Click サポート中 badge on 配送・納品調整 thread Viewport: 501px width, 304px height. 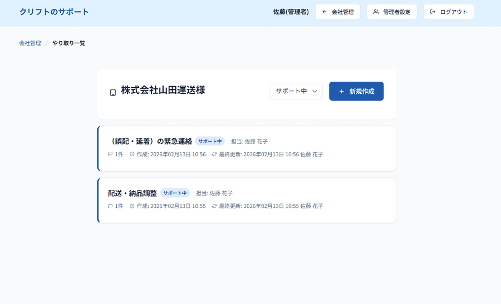point(175,193)
